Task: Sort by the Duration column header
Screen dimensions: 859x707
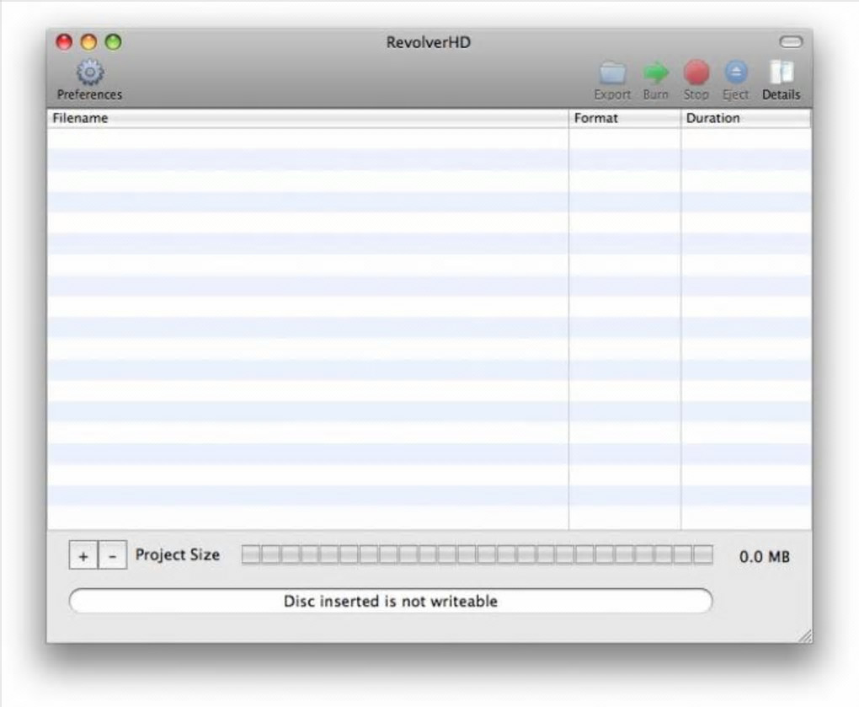Action: (745, 118)
